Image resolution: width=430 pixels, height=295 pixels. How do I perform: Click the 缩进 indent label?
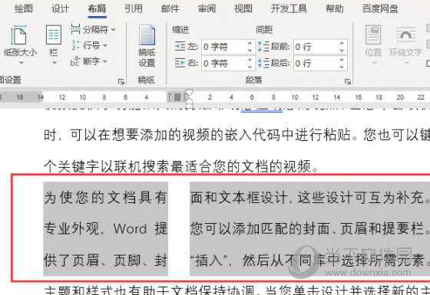180,30
